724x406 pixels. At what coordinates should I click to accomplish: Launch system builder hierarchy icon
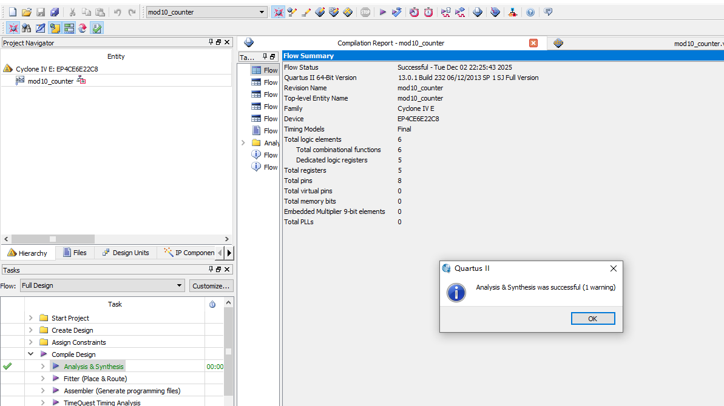[513, 12]
